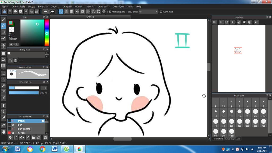Open the Cloud menu
Screen dimensions: 272x153
click(x=130, y=6)
